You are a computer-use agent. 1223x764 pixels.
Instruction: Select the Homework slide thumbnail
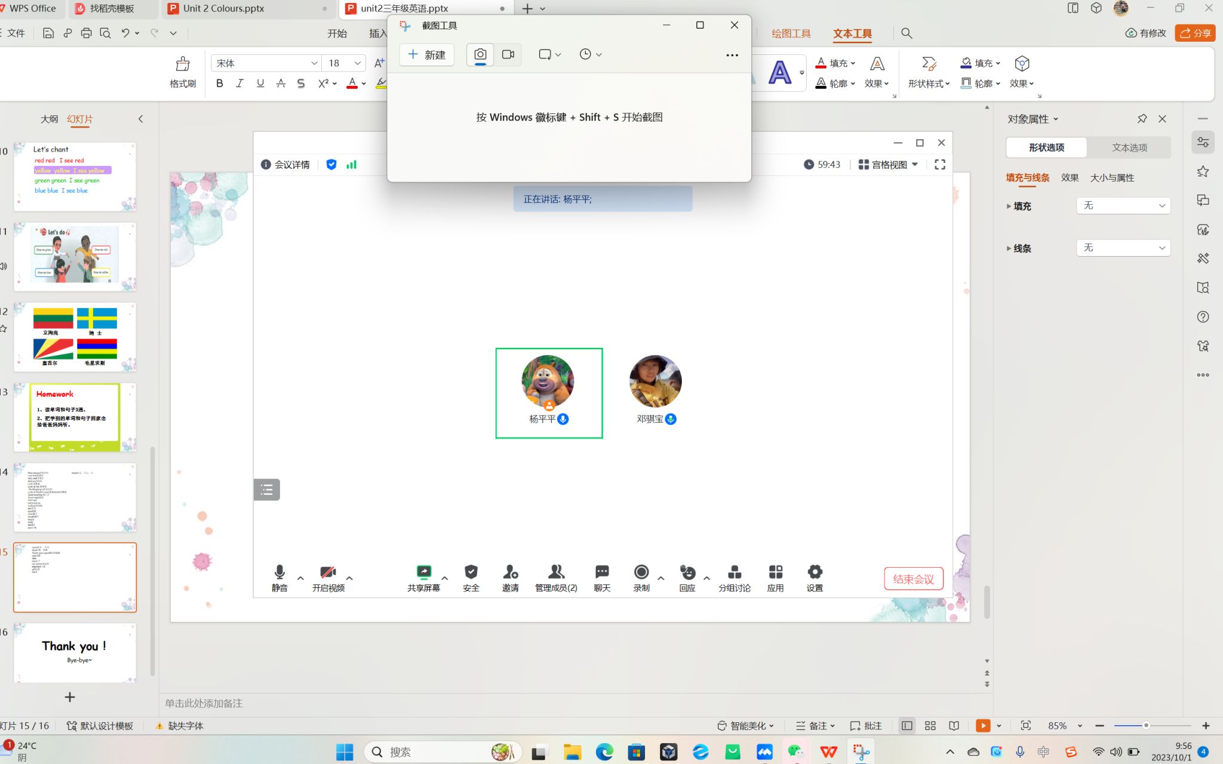pyautogui.click(x=75, y=417)
